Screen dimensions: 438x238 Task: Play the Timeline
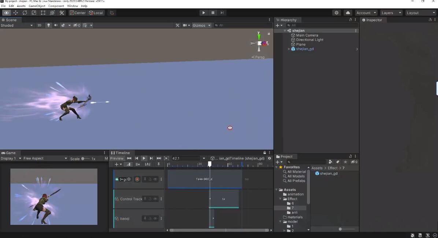[144, 158]
